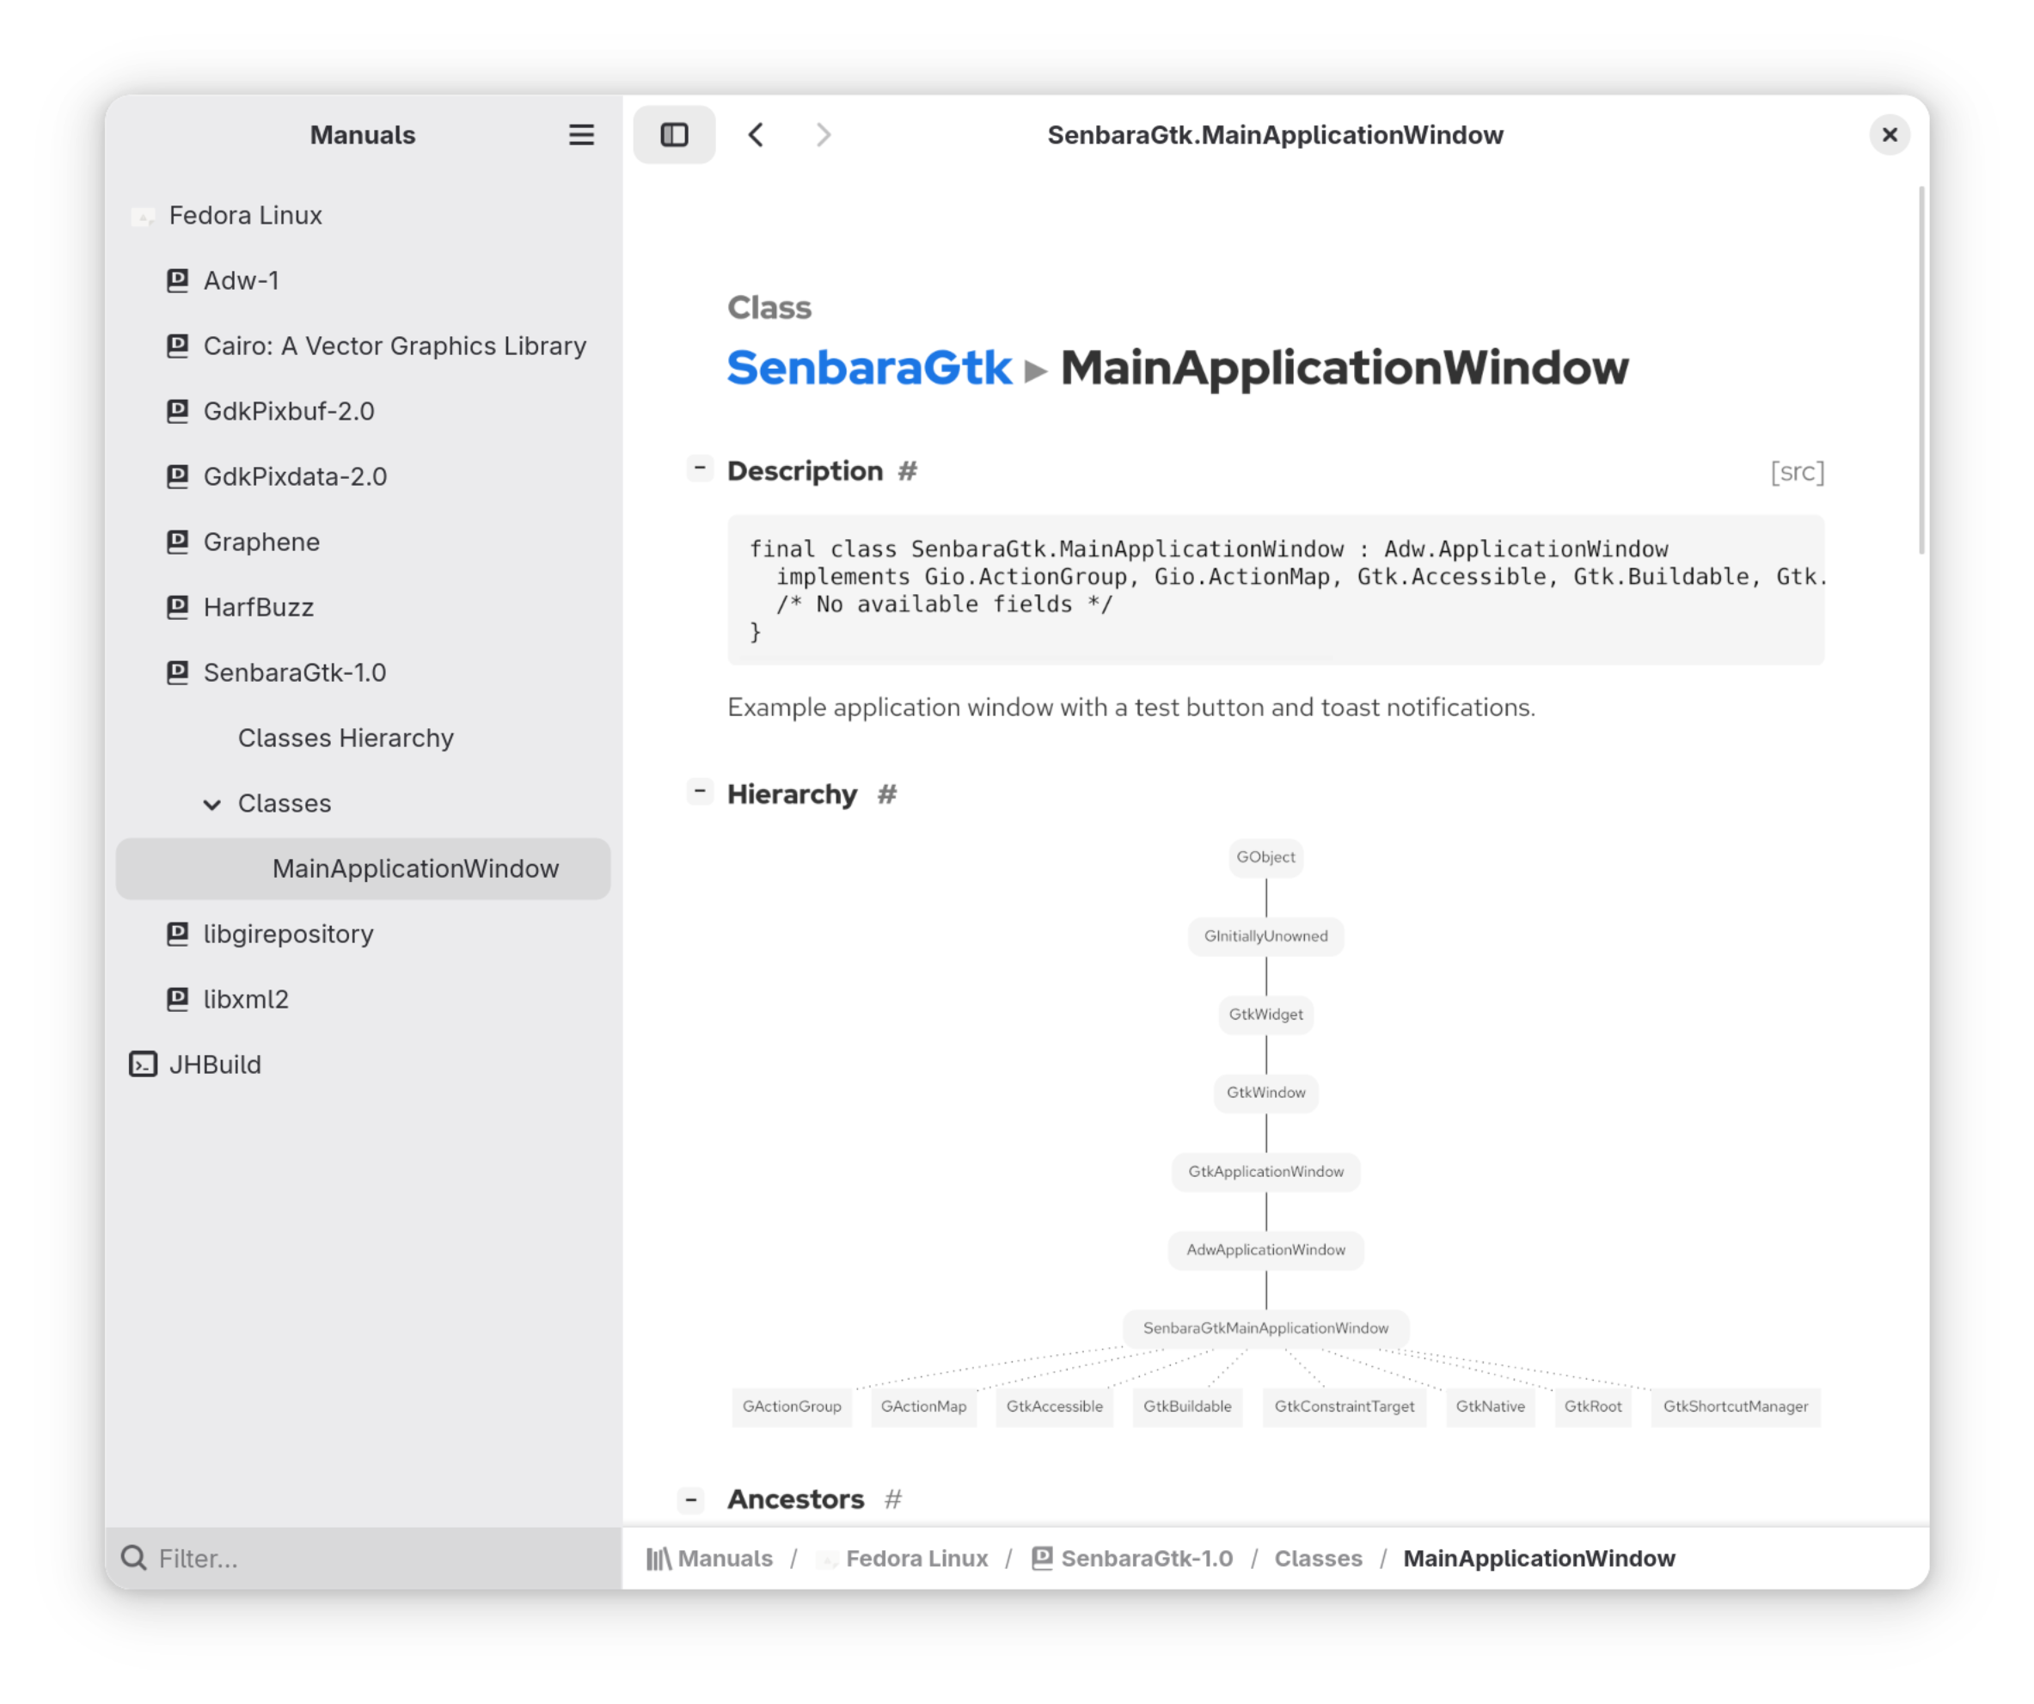Viewport: 2034px width, 1704px height.
Task: Select GdkPixbuf-2.0 in the sidebar
Action: [363, 411]
